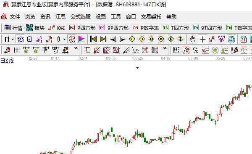This screenshot has width=252, height=154.
Task: Open the 9T四方形 tool
Action: (x=207, y=28)
